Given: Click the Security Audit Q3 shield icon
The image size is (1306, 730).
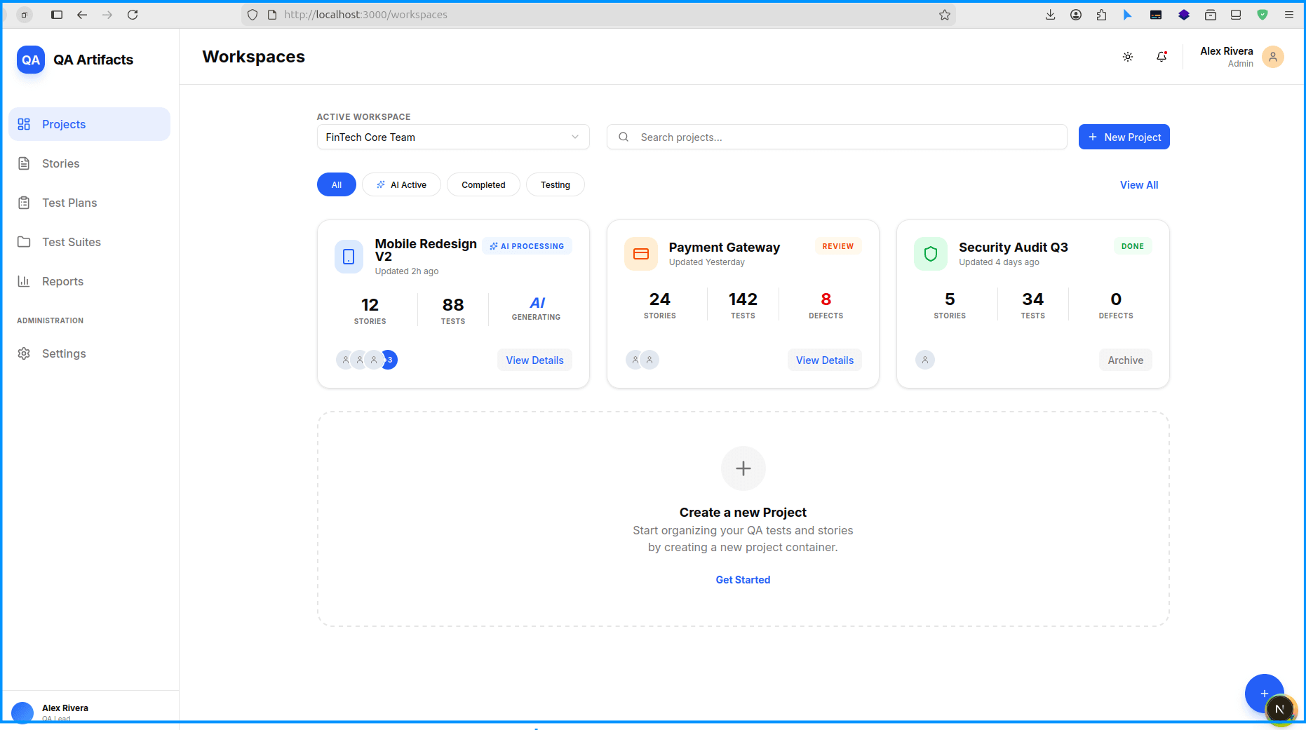Looking at the screenshot, I should (x=930, y=254).
